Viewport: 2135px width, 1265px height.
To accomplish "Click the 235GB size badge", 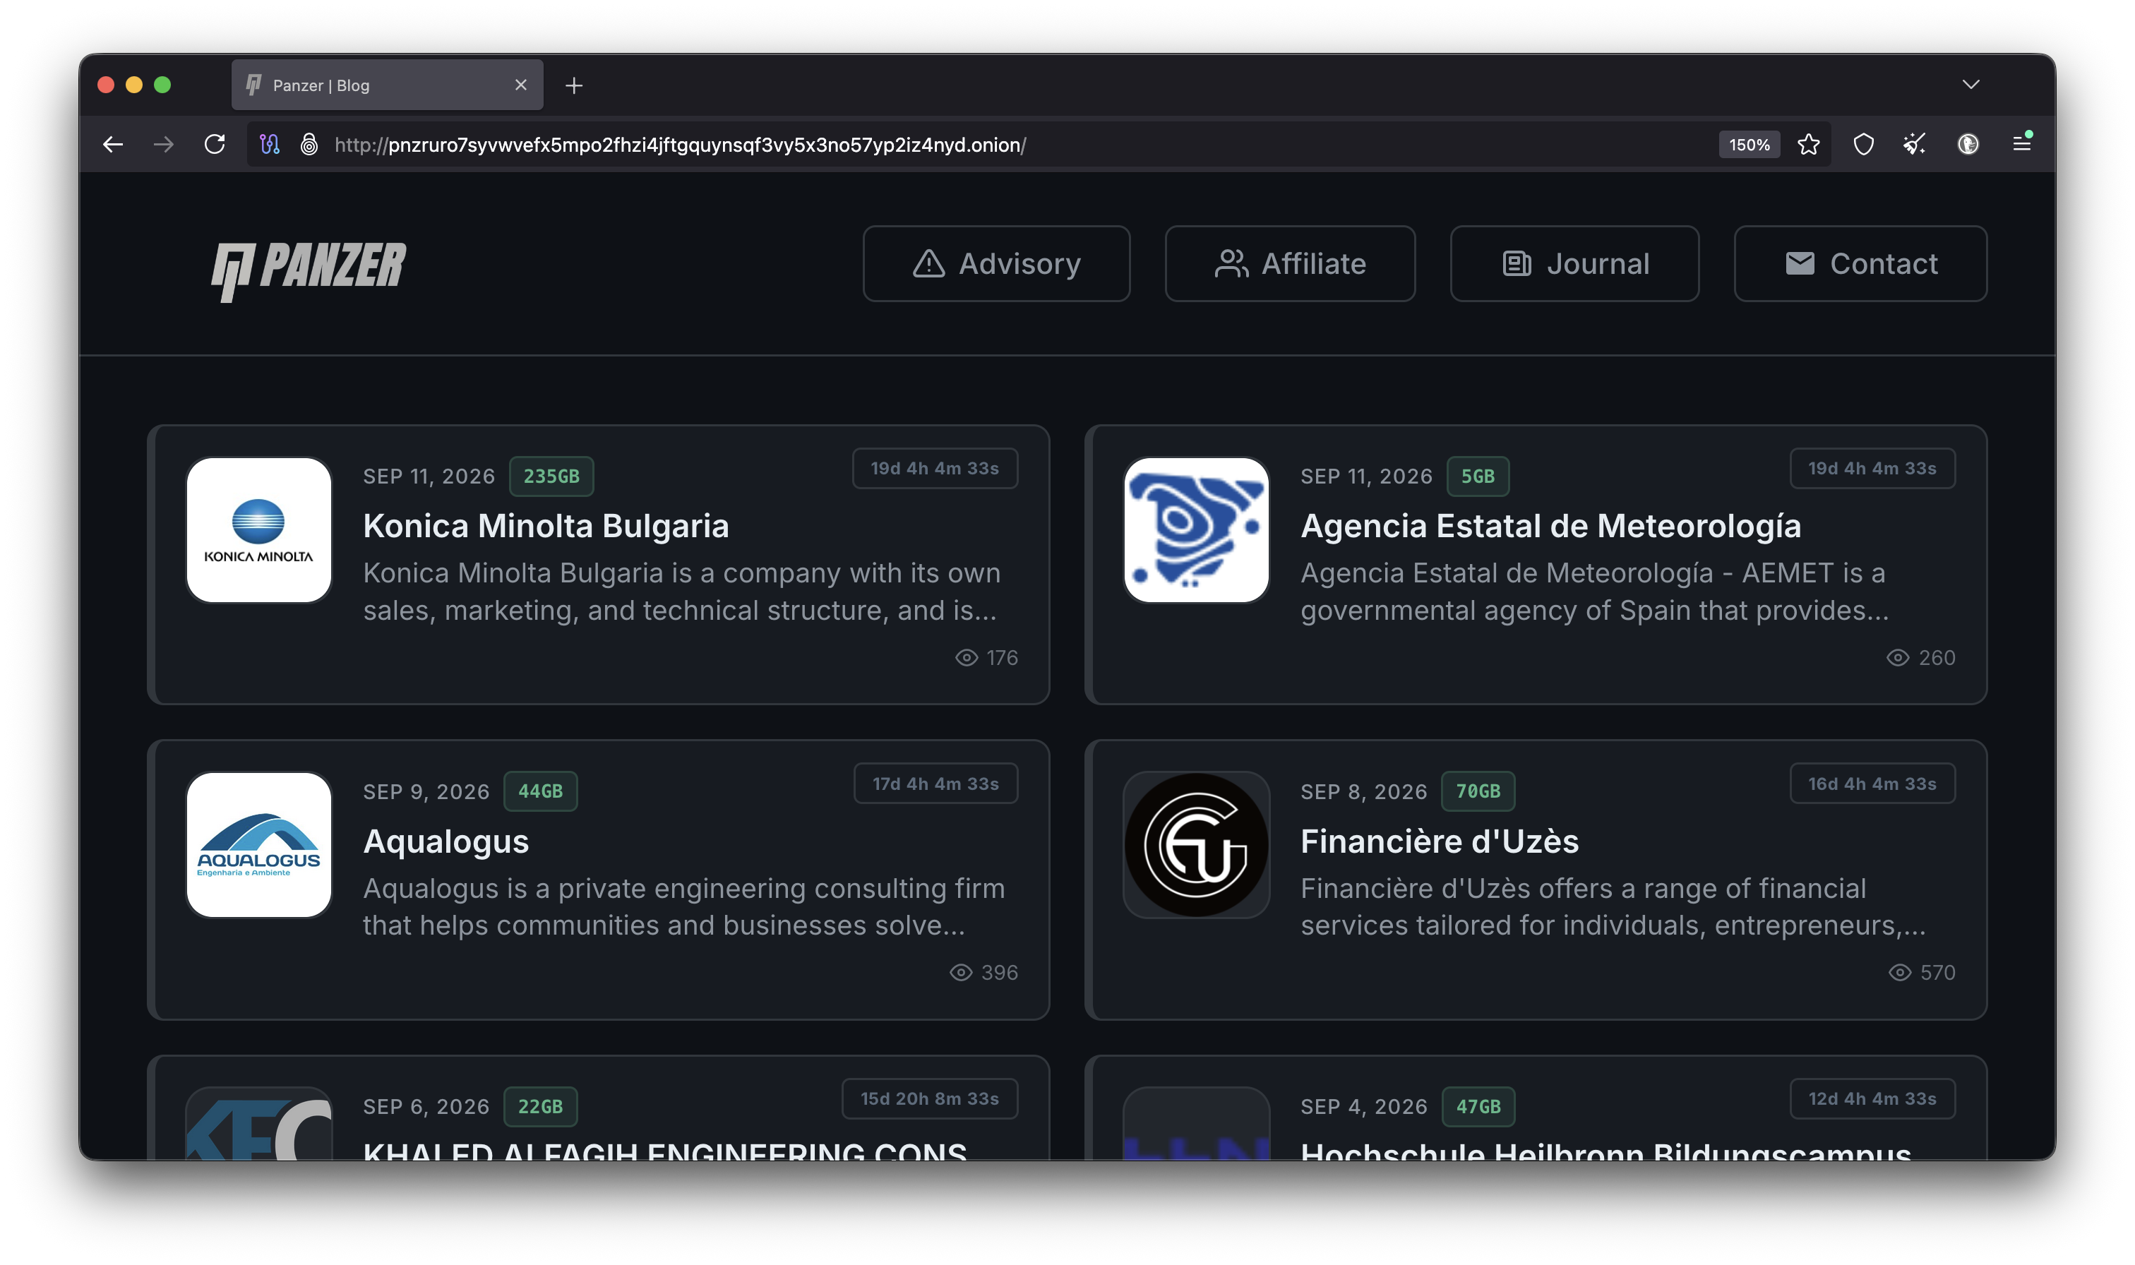I will click(x=551, y=476).
